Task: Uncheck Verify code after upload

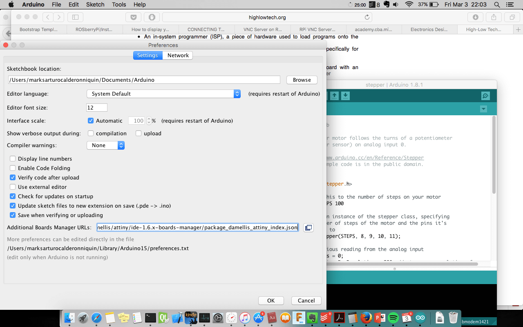Action: (x=13, y=177)
